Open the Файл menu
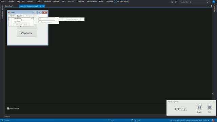 3,2
